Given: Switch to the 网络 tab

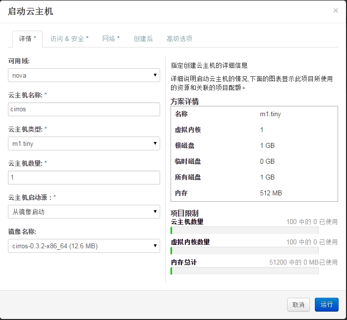Looking at the screenshot, I should coord(111,39).
